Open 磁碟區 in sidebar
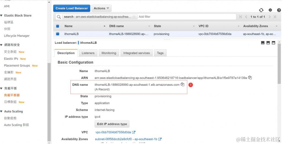282x144 pixels. (x=9, y=22)
